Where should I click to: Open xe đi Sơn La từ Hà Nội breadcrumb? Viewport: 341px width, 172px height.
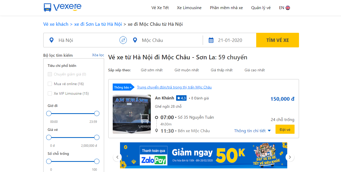tap(98, 24)
